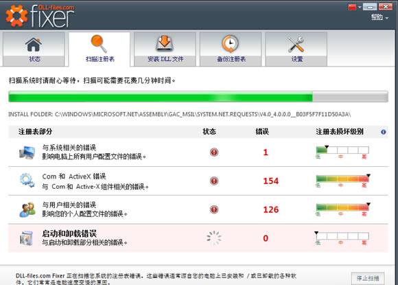Expand the language flag dropdown
Image resolution: width=398 pixels, height=285 pixels.
click(x=354, y=7)
